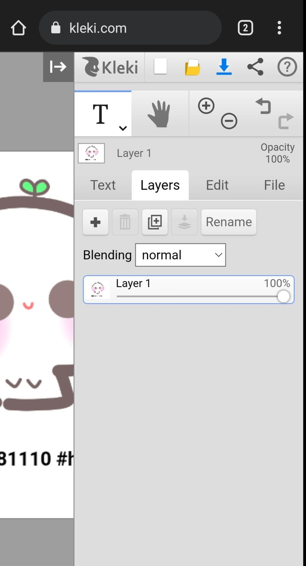Tap the browser home icon

[x=19, y=28]
